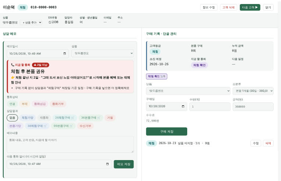Click 체험 badge on 2026-10-23 record row
This screenshot has width=281, height=181.
tap(152, 143)
